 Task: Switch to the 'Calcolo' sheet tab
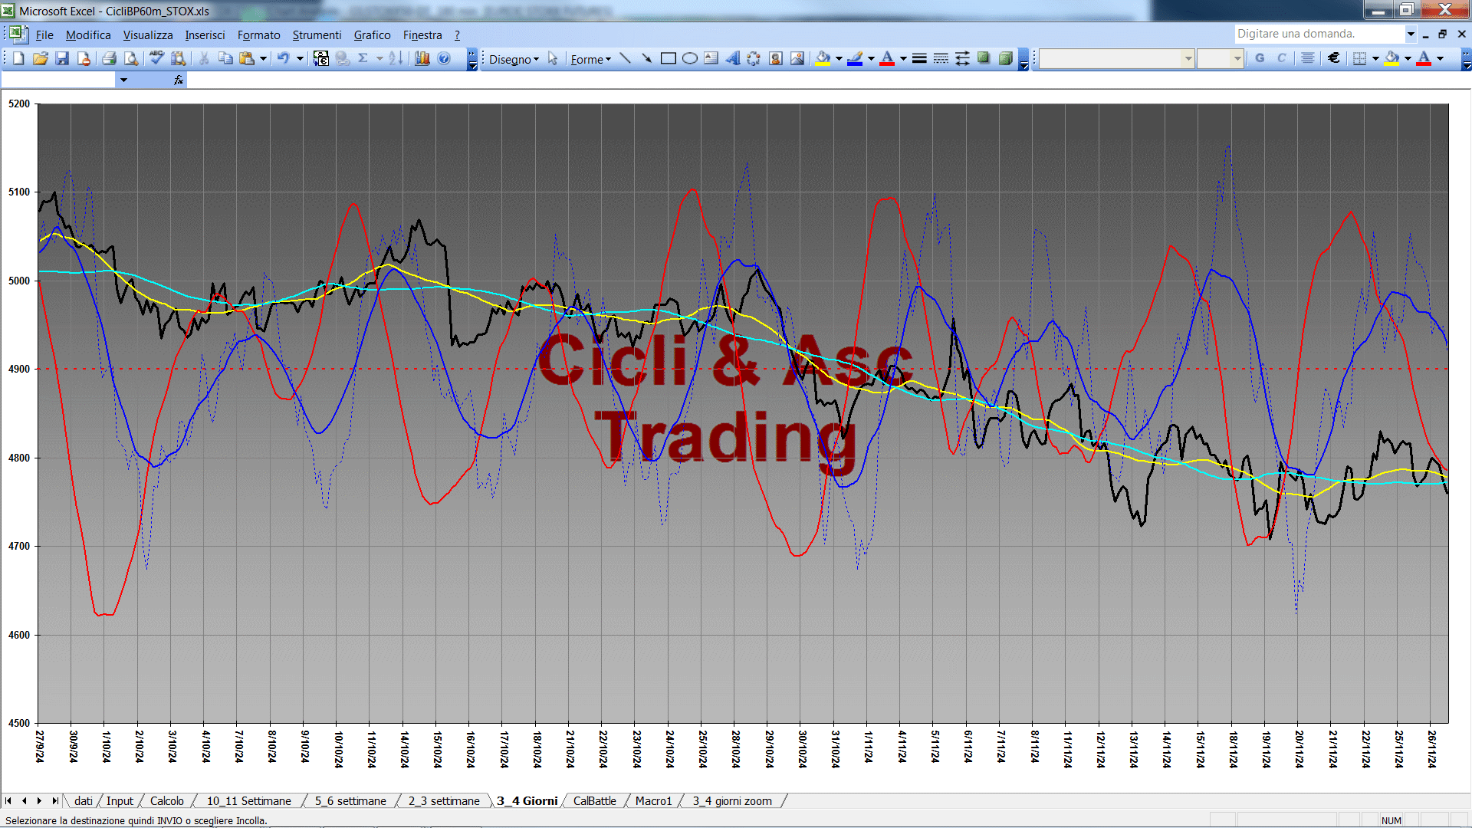tap(166, 801)
